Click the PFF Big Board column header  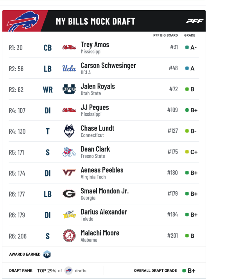click(x=166, y=35)
